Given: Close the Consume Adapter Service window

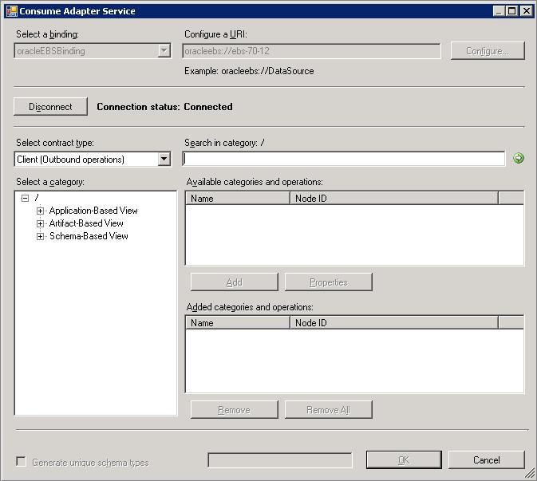Looking at the screenshot, I should [527, 11].
